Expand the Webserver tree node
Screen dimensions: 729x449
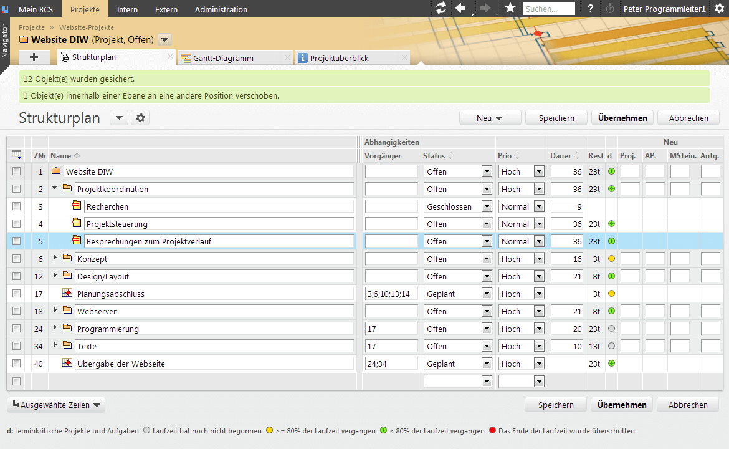[55, 310]
